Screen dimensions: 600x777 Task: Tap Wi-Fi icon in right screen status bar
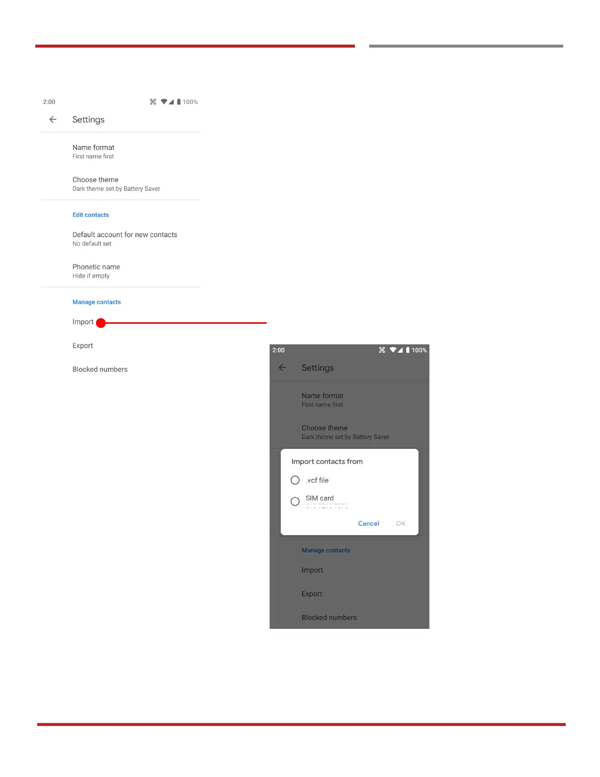[393, 350]
